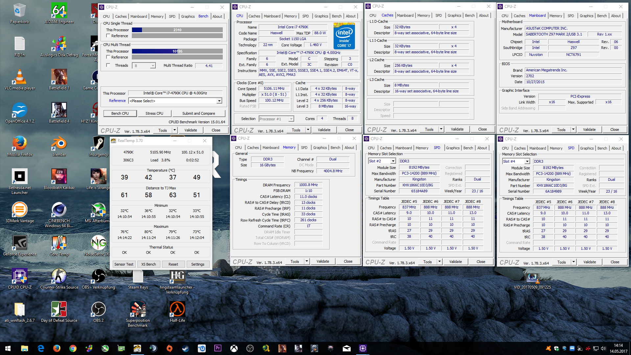The height and width of the screenshot is (355, 631).
Task: Open Slot #4 memory slot dropdown
Action: point(527,161)
